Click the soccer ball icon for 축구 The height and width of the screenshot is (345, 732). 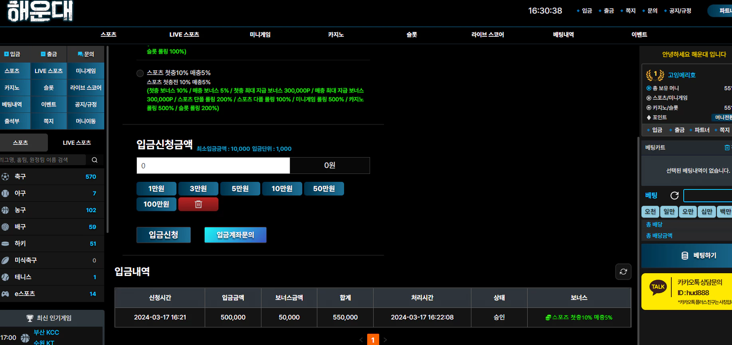coord(5,177)
